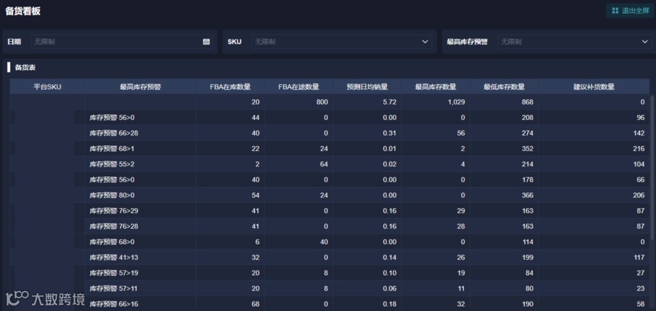
Task: Click the table's vertical scrollbar
Action: pyautogui.click(x=652, y=168)
